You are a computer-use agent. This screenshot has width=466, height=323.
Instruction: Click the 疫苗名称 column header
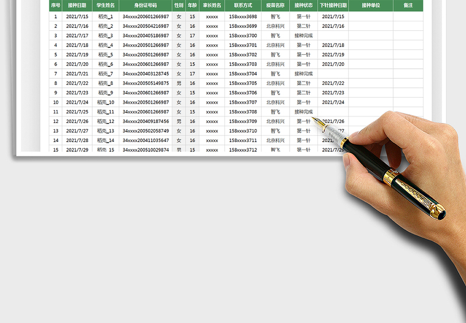pos(275,5)
